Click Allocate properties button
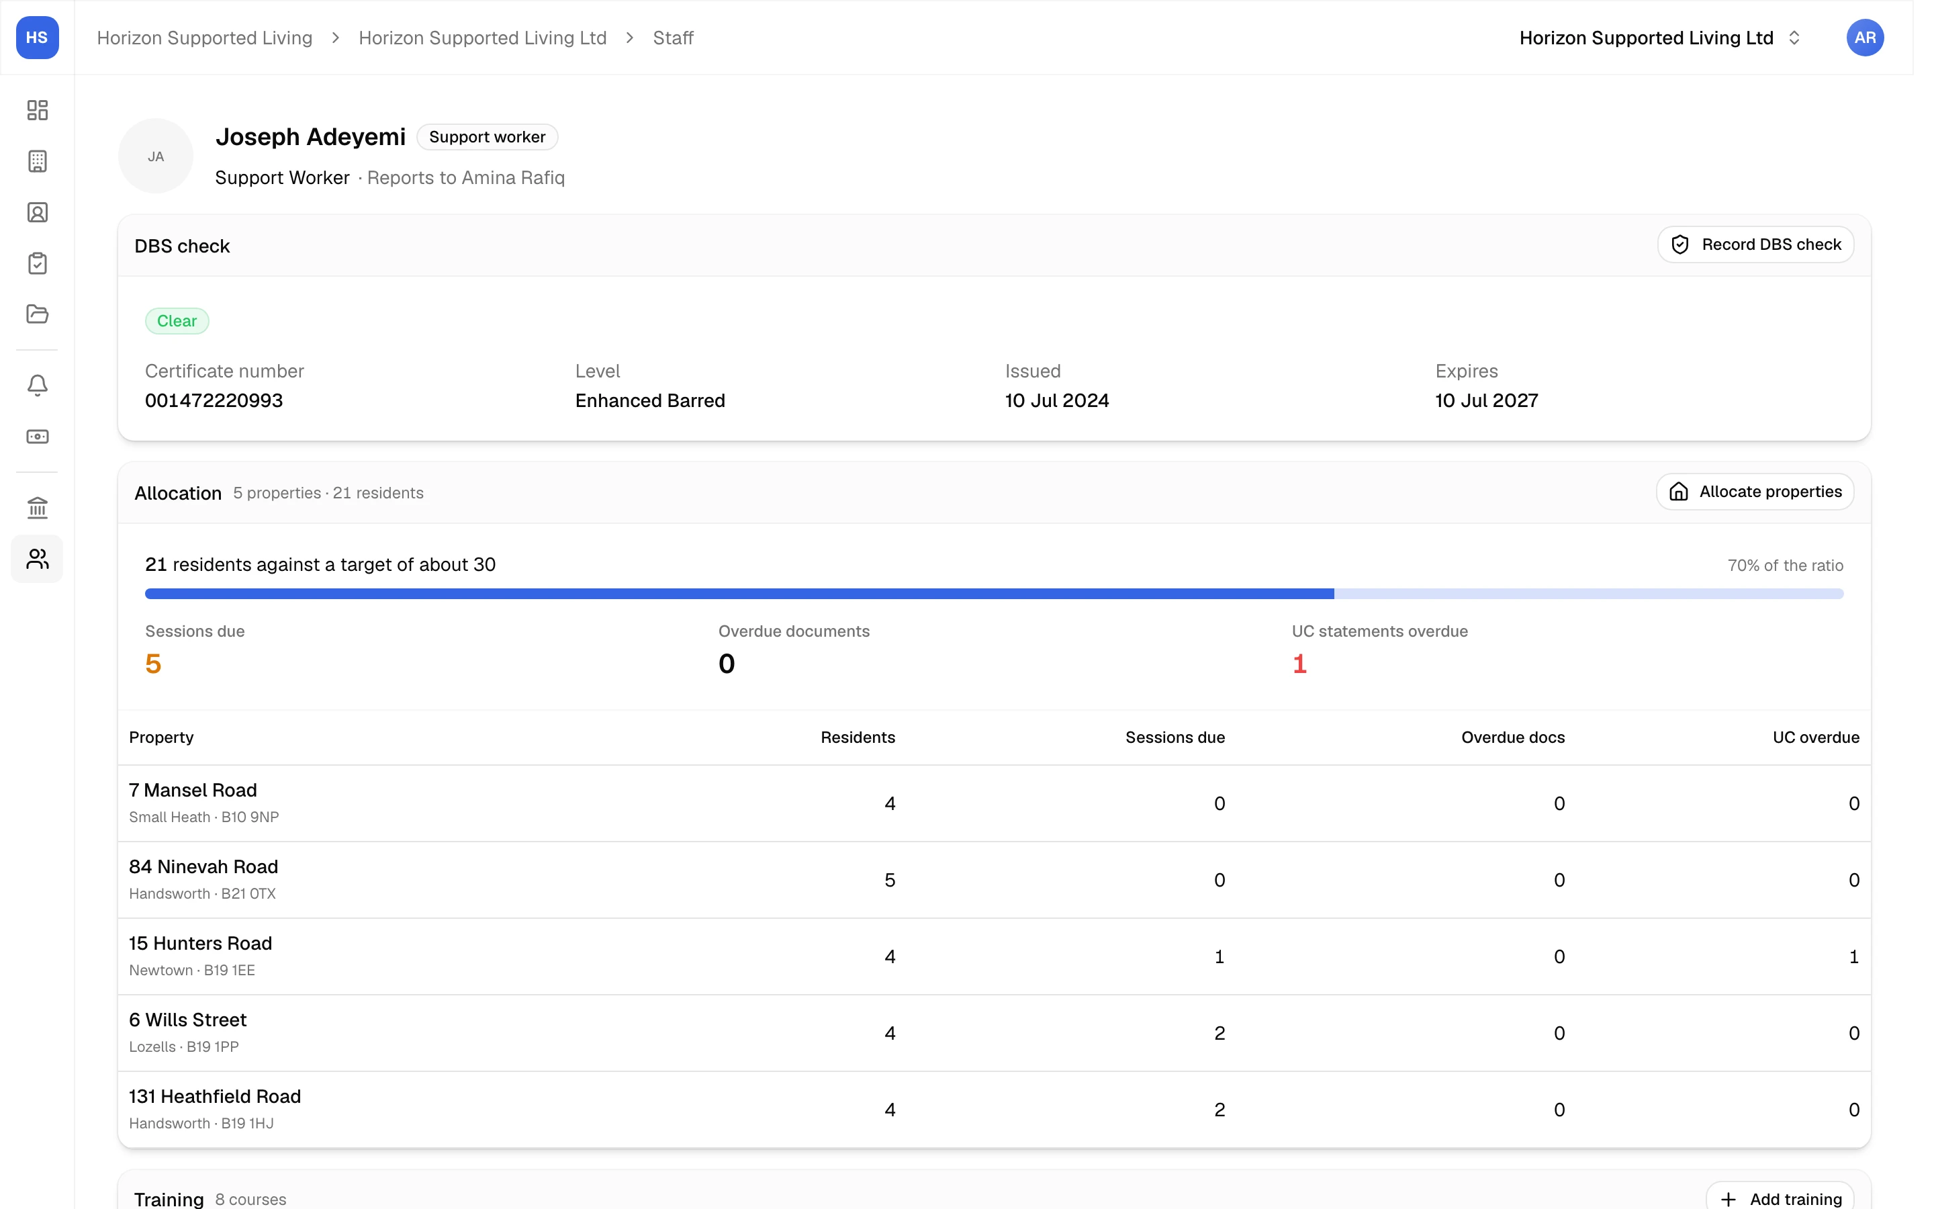Image resolution: width=1934 pixels, height=1209 pixels. (1755, 492)
